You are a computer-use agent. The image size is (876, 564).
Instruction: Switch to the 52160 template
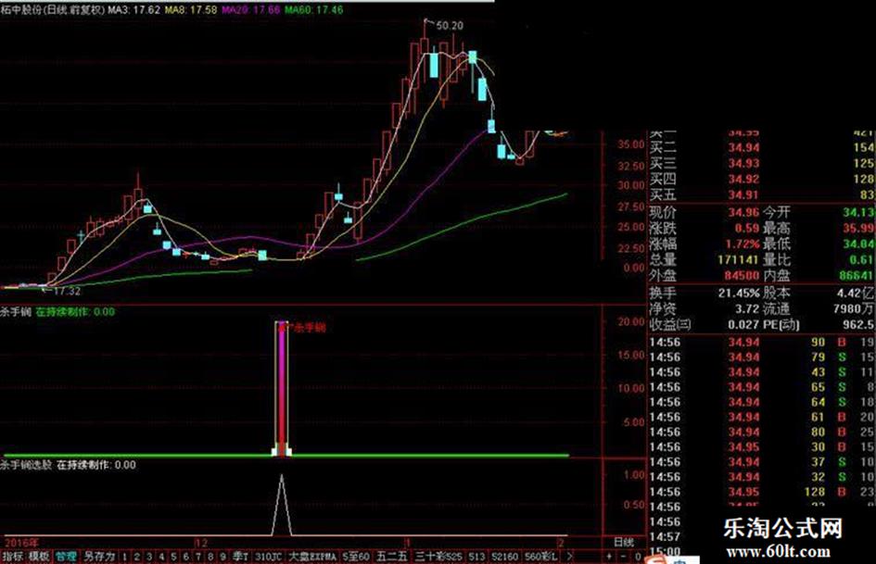coord(505,557)
